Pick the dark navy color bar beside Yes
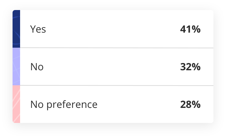The width and height of the screenshot is (226, 138). pos(16,29)
